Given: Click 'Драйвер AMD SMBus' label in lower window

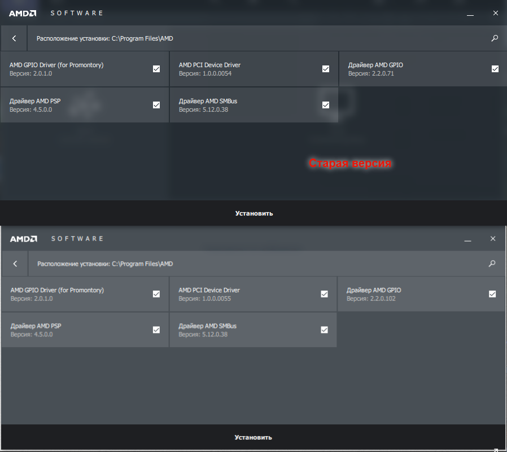Looking at the screenshot, I should [207, 326].
